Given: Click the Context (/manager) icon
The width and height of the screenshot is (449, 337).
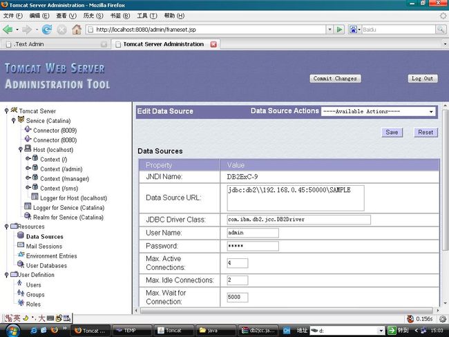Looking at the screenshot, I should (x=35, y=177).
